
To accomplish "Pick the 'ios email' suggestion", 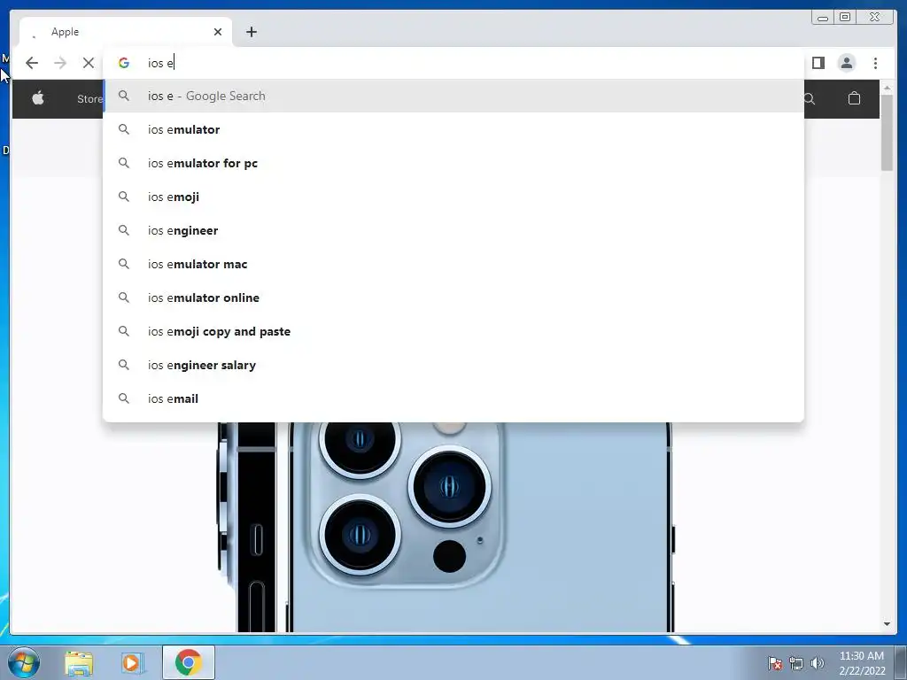I will coord(453,398).
